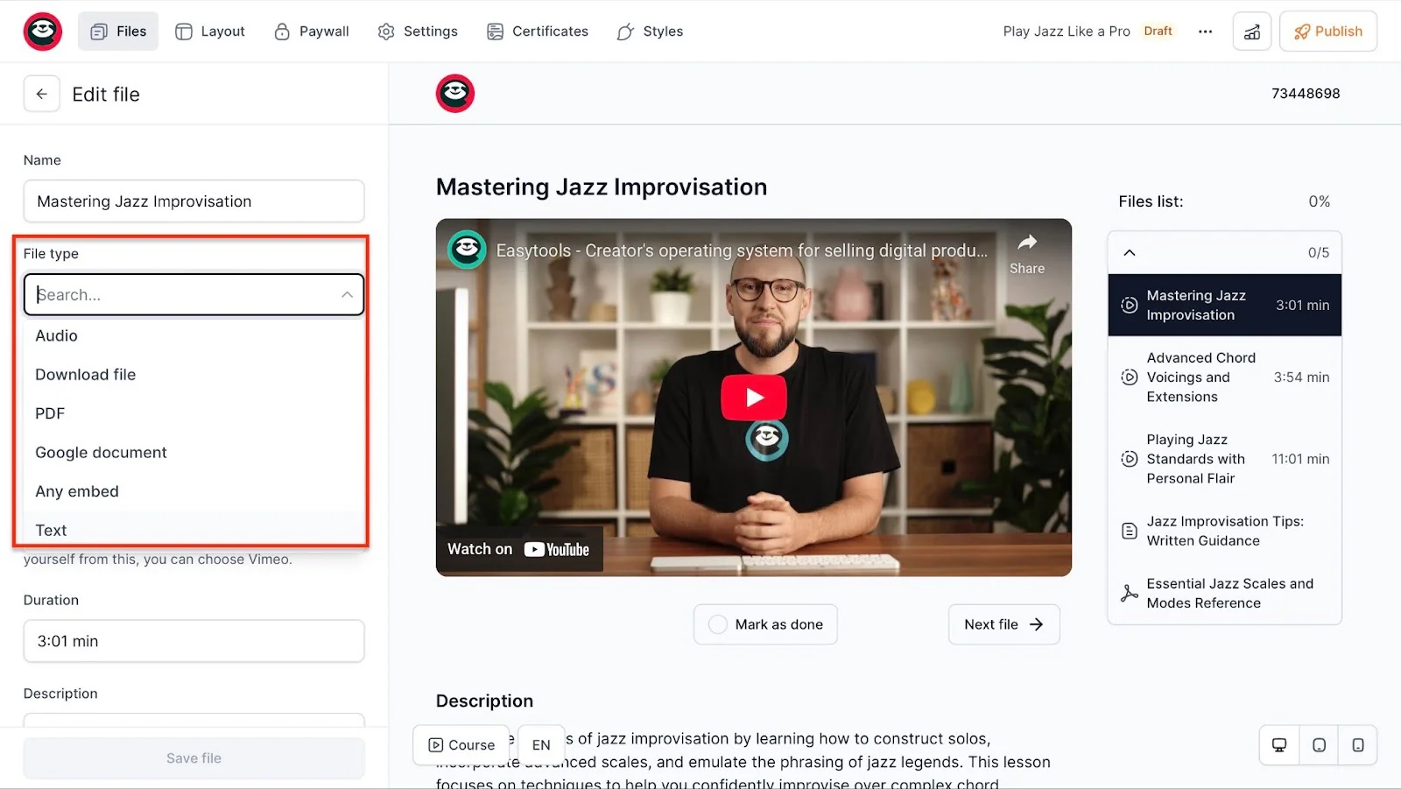Share the video via Share arrow
The height and width of the screenshot is (789, 1401).
point(1027,253)
